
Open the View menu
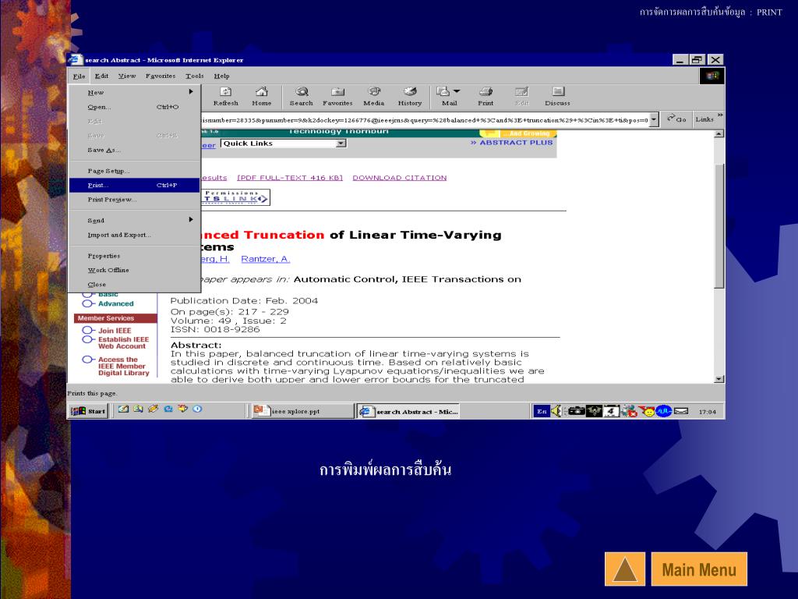[127, 76]
